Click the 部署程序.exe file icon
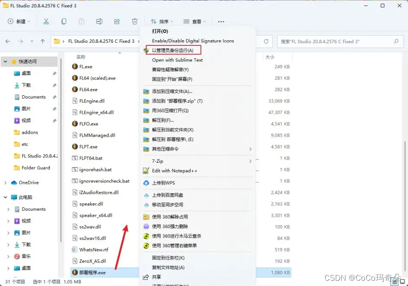The image size is (408, 286). tap(74, 273)
